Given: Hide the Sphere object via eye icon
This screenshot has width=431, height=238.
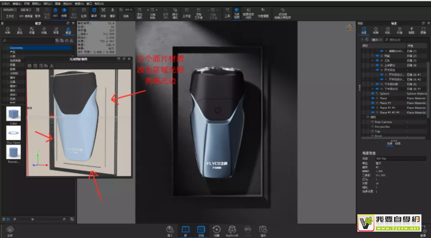Looking at the screenshot, I should pyautogui.click(x=372, y=94).
